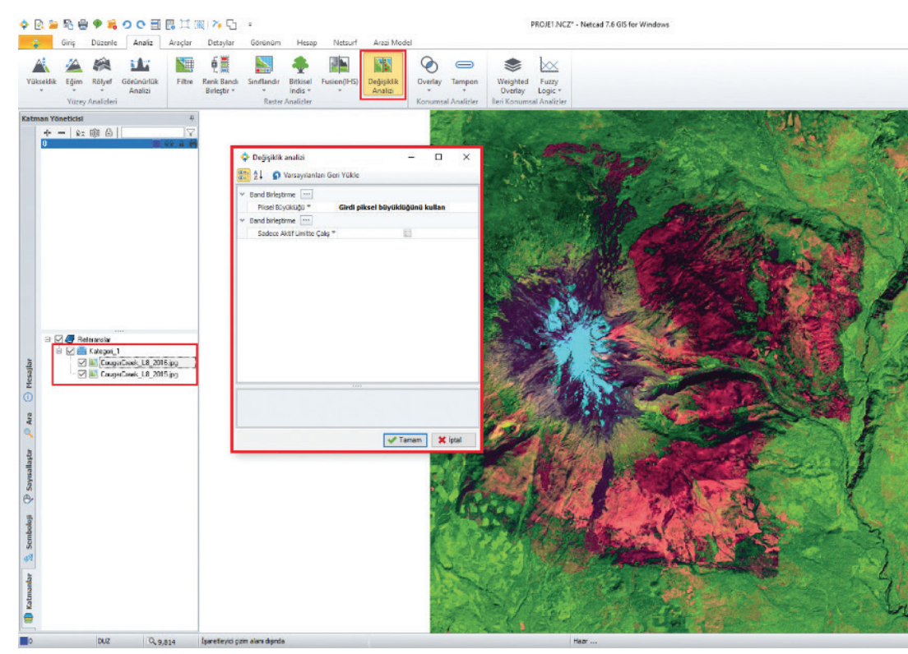Open the Değişiklik Analizi tool

tap(383, 75)
